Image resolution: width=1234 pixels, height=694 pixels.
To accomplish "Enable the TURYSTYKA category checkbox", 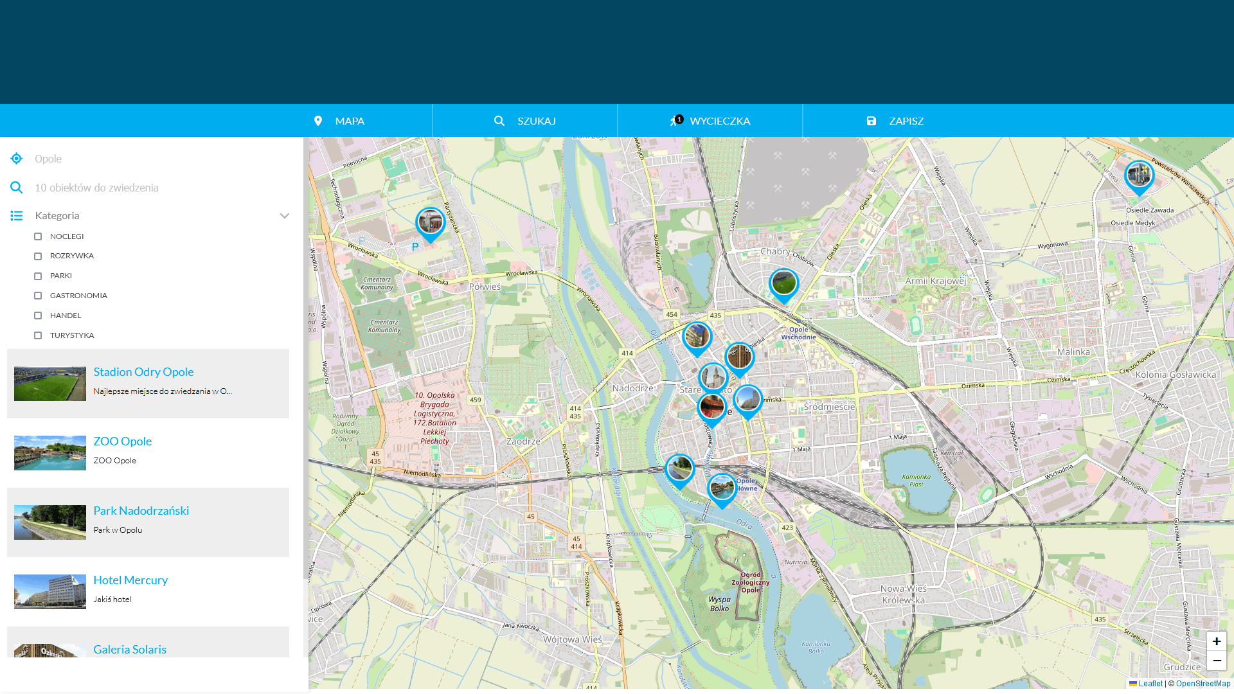I will click(38, 335).
